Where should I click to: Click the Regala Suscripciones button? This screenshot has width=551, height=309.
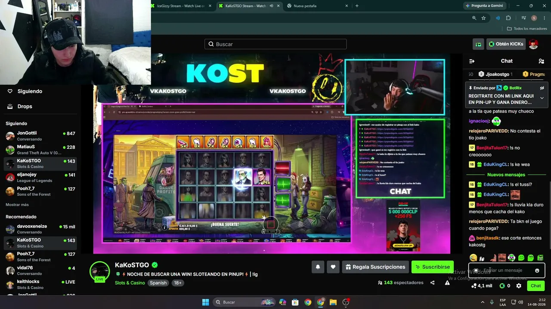click(x=375, y=267)
